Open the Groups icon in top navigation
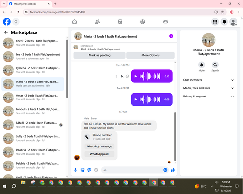 pos(143,22)
